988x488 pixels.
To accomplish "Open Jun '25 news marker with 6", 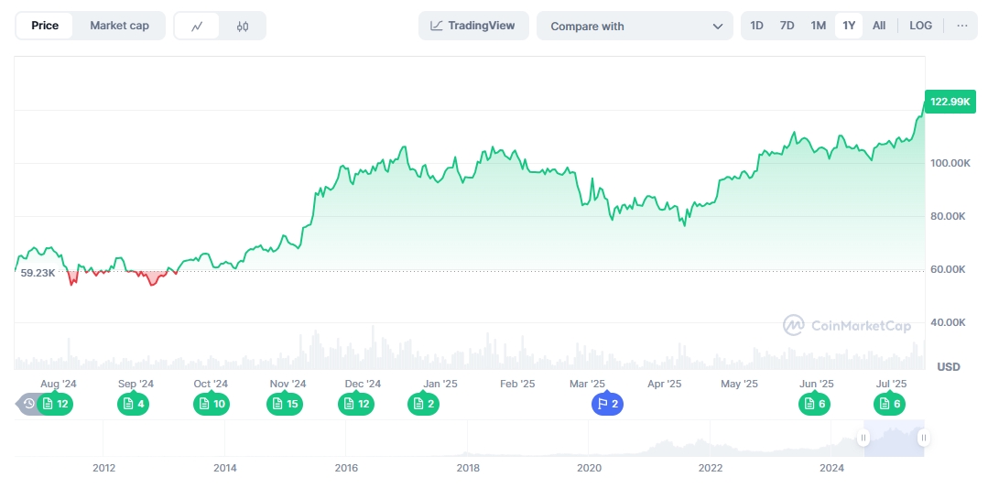I will click(x=814, y=404).
